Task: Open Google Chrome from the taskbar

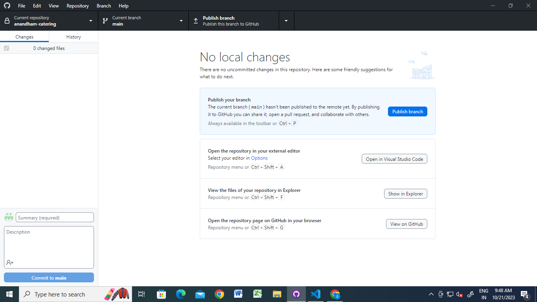Action: pyautogui.click(x=219, y=294)
